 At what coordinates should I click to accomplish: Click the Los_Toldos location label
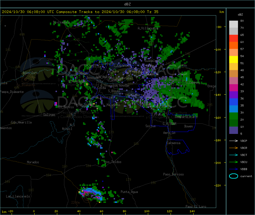[x=113, y=162]
